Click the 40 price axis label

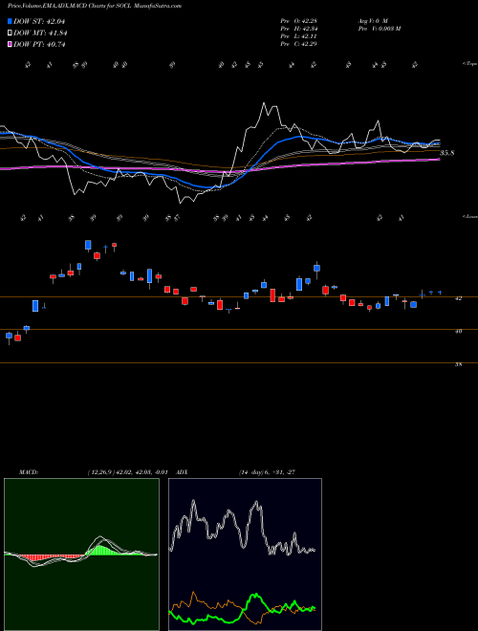pos(458,331)
